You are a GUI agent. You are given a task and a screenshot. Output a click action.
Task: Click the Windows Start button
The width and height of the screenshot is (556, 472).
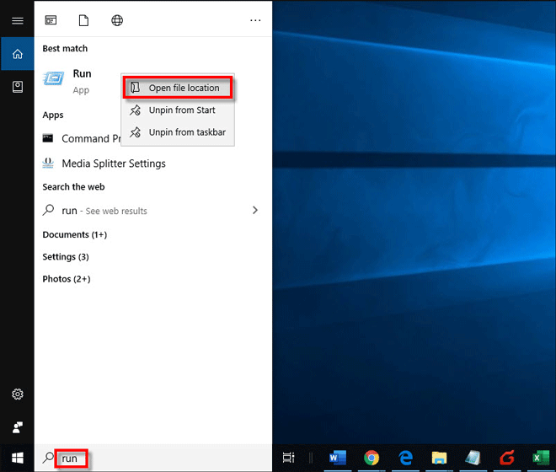tap(18, 458)
